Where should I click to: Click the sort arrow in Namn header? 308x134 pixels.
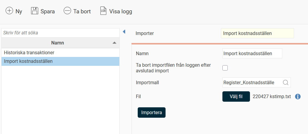pyautogui.click(x=114, y=43)
